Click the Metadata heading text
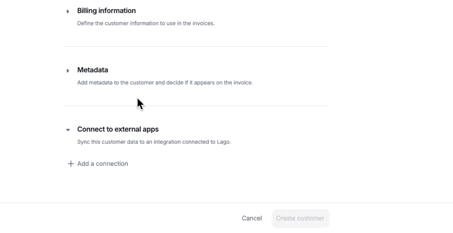 (x=92, y=70)
